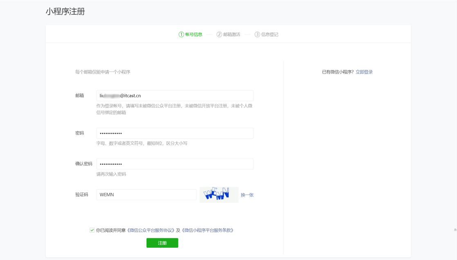Click hint 请再次输入密码
Screen dimensions: 457x260
[x=111, y=174]
